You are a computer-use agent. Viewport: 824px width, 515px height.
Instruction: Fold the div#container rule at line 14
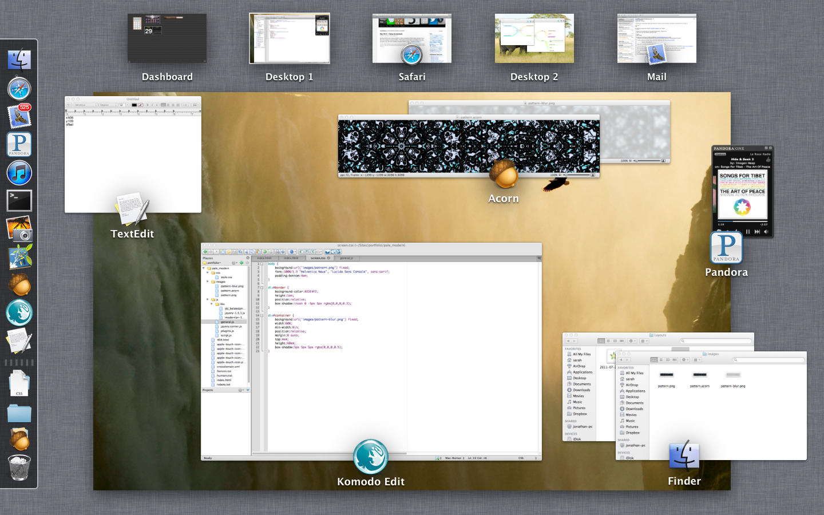(x=262, y=315)
